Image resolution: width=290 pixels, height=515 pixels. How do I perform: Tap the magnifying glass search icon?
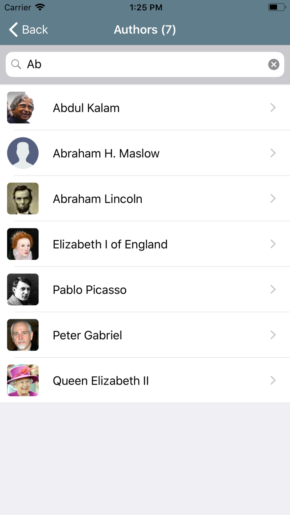16,64
